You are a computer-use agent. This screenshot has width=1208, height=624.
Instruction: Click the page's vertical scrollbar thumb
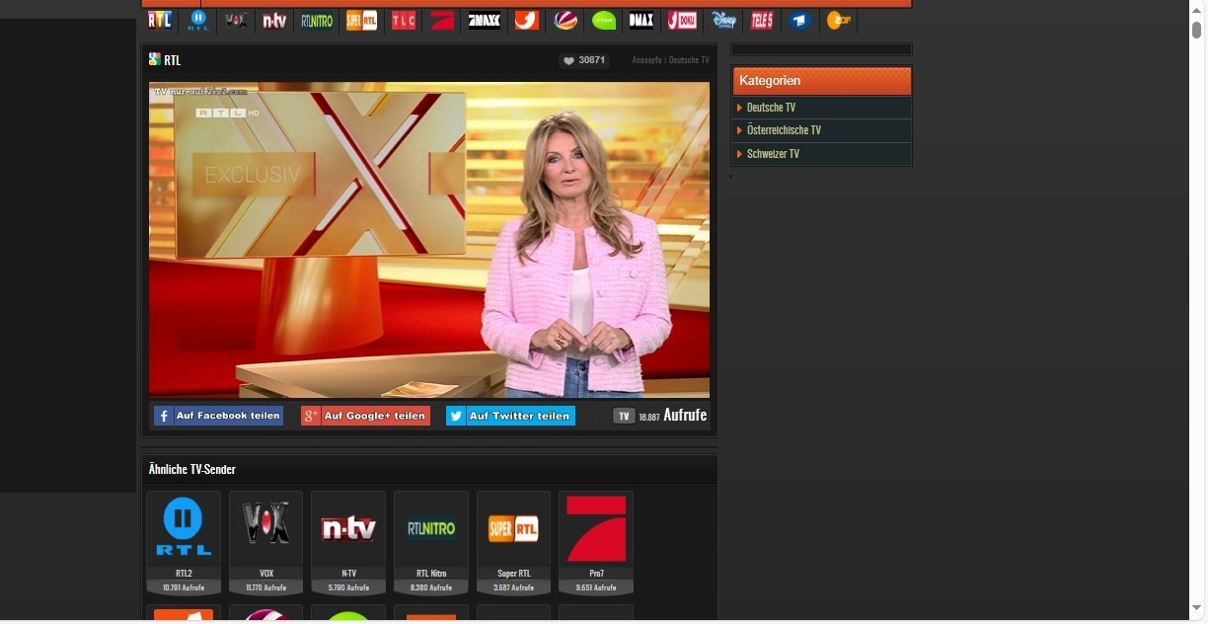[x=1197, y=29]
